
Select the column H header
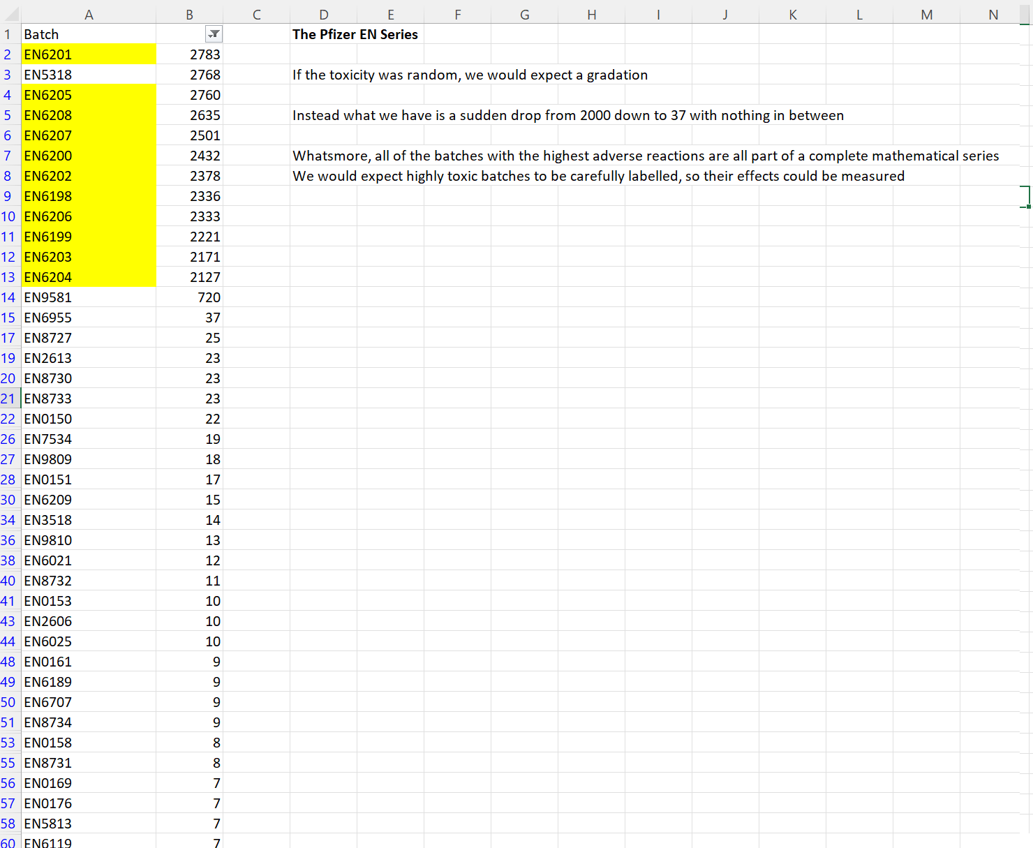pos(591,15)
